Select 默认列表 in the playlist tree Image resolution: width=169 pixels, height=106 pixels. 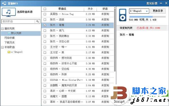click(x=21, y=33)
